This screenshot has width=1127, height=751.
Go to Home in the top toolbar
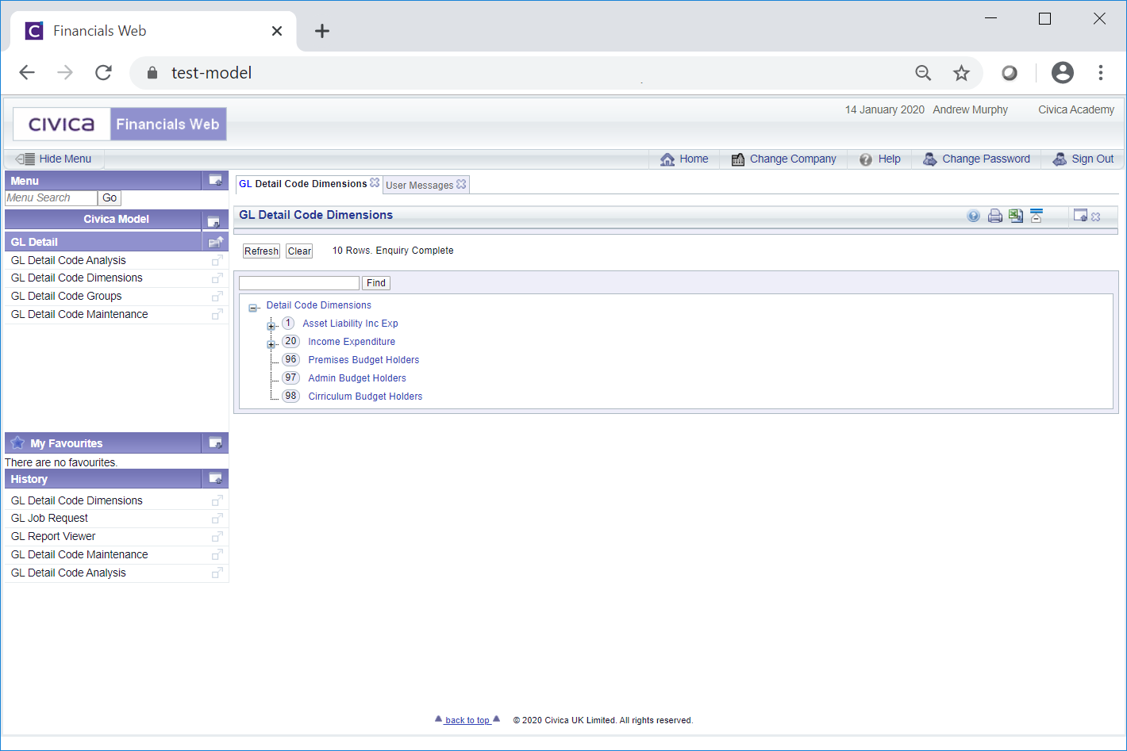684,159
